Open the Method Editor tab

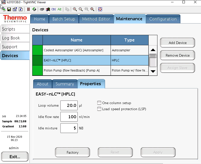pos(96,19)
